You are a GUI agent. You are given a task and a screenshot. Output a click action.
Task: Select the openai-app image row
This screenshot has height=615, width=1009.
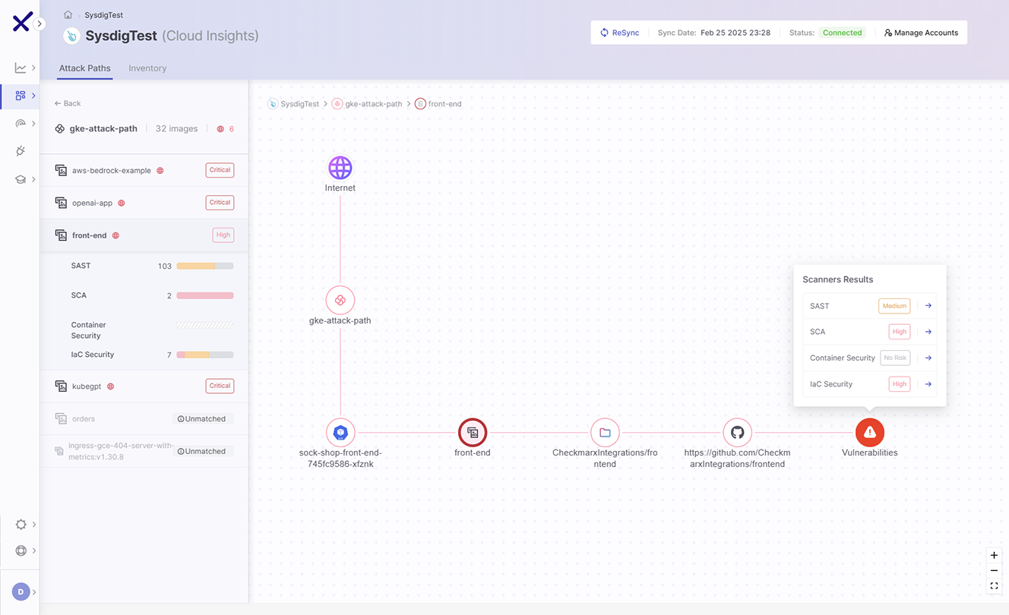point(144,203)
